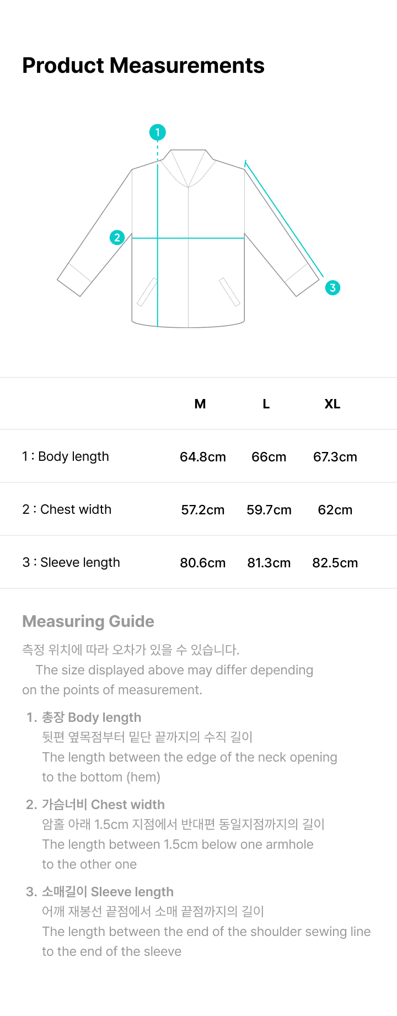
Task: Select the L size column header
Action: pyautogui.click(x=266, y=404)
